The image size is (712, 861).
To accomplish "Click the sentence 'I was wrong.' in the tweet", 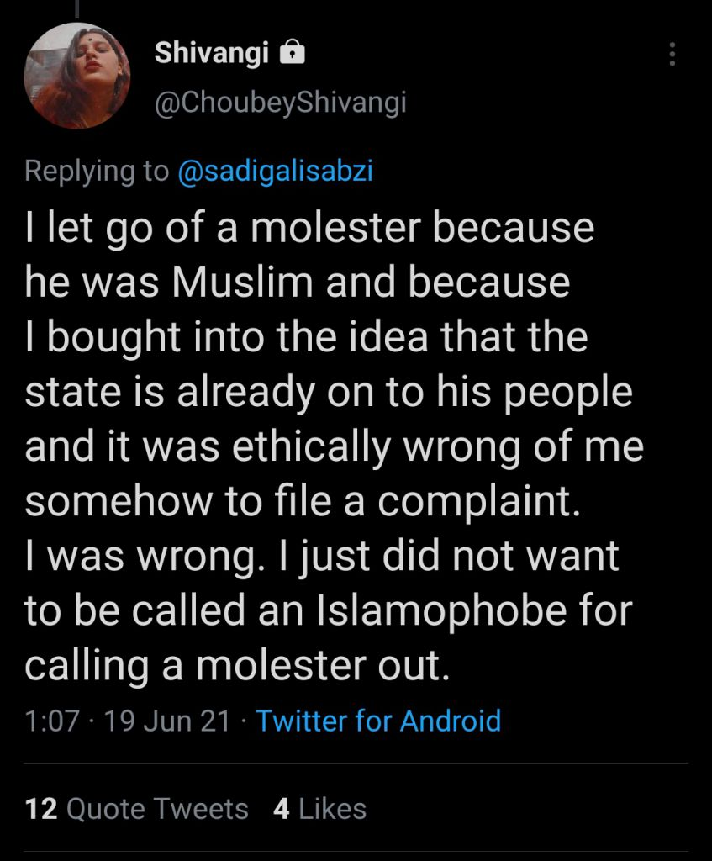I will coord(141,557).
